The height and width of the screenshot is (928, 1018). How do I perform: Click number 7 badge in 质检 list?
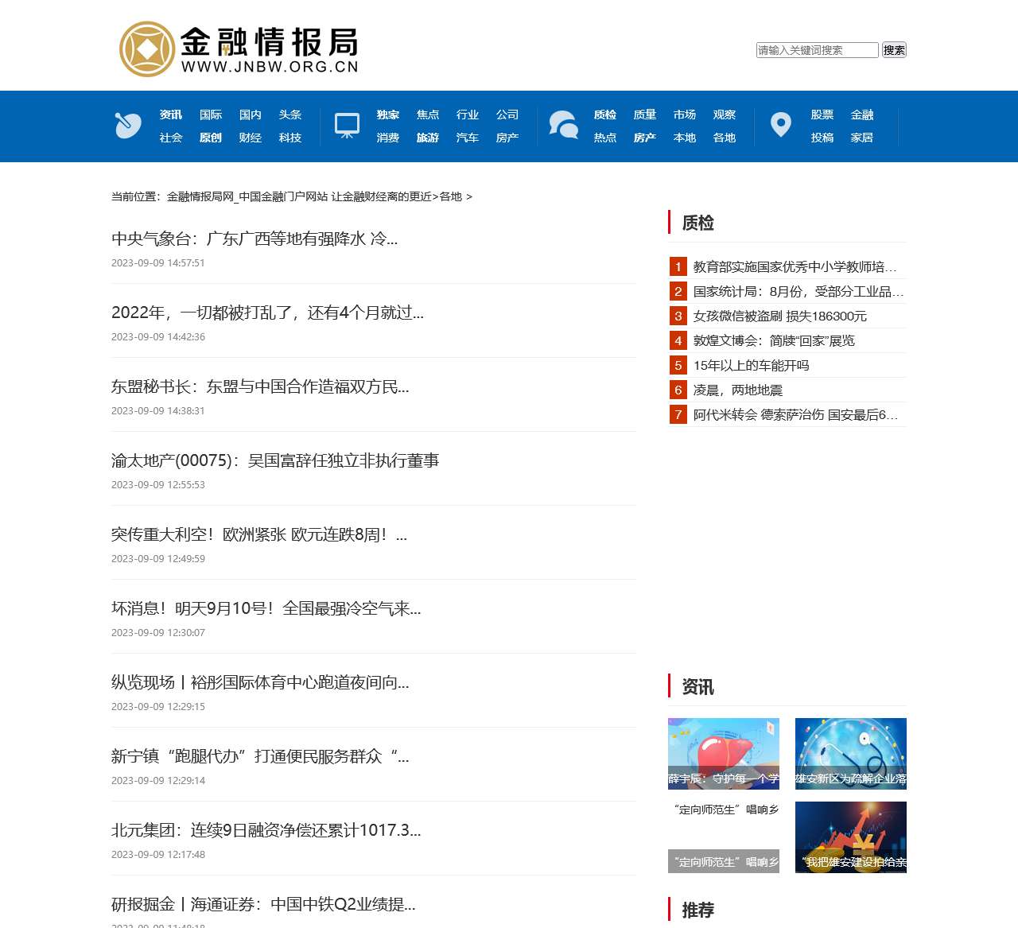point(678,414)
